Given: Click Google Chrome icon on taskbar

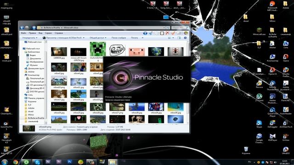Looking at the screenshot, I should (x=16, y=162).
